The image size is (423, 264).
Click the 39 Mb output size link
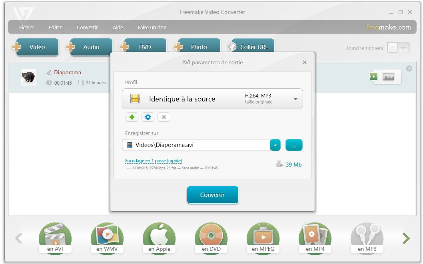[294, 165]
